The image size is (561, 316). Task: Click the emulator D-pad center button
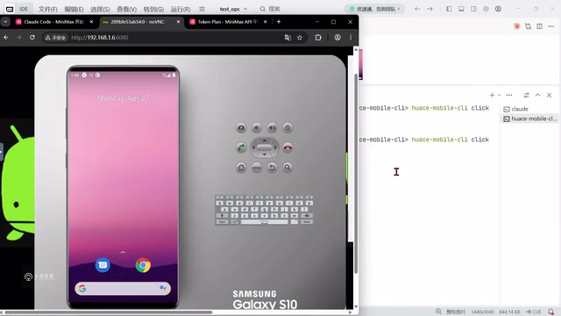265,147
